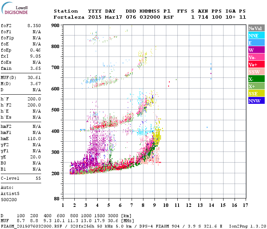
Task: Select the NNE cyan legend swatch
Action: [256, 35]
